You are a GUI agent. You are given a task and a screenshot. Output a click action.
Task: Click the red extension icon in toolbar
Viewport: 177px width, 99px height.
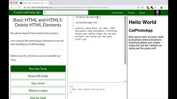tap(148, 7)
